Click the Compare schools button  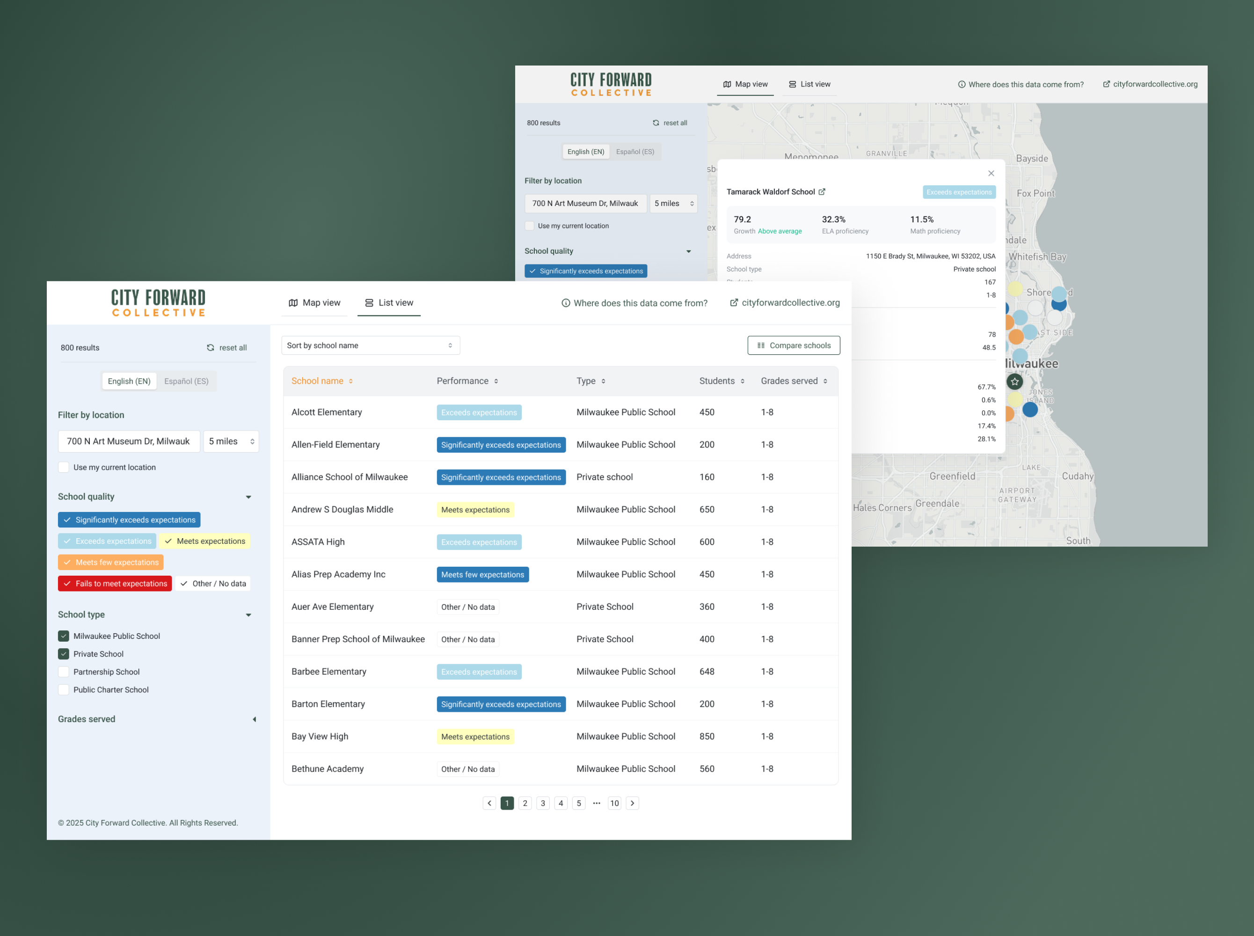[793, 345]
